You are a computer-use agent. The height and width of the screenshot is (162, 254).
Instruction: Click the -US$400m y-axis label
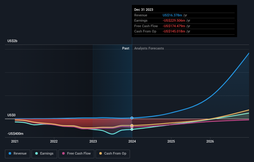pyautogui.click(x=15, y=134)
